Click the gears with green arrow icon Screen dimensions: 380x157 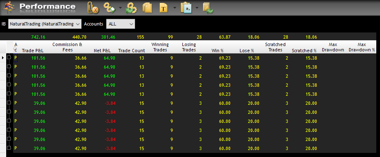coord(131,8)
